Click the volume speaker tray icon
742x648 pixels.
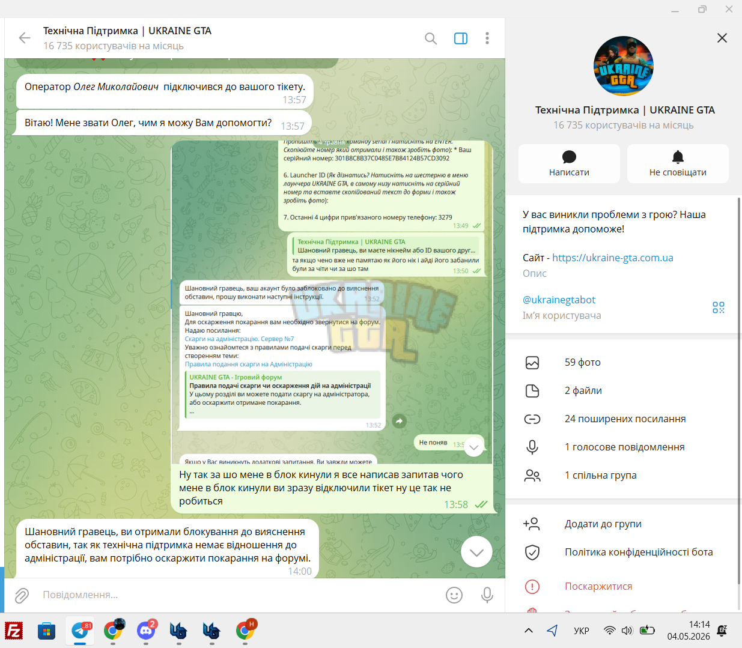pos(627,631)
